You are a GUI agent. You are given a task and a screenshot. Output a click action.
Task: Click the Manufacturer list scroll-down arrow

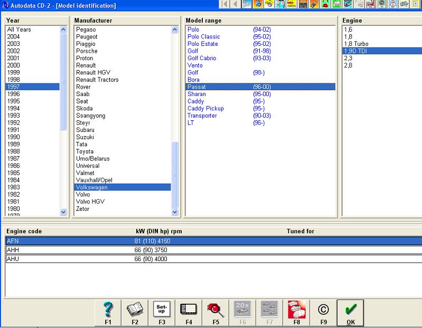(x=175, y=212)
